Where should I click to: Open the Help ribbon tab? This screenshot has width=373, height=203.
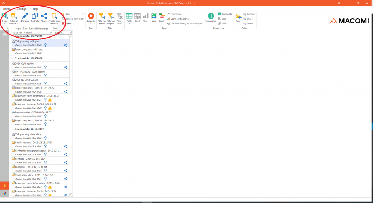pyautogui.click(x=35, y=9)
